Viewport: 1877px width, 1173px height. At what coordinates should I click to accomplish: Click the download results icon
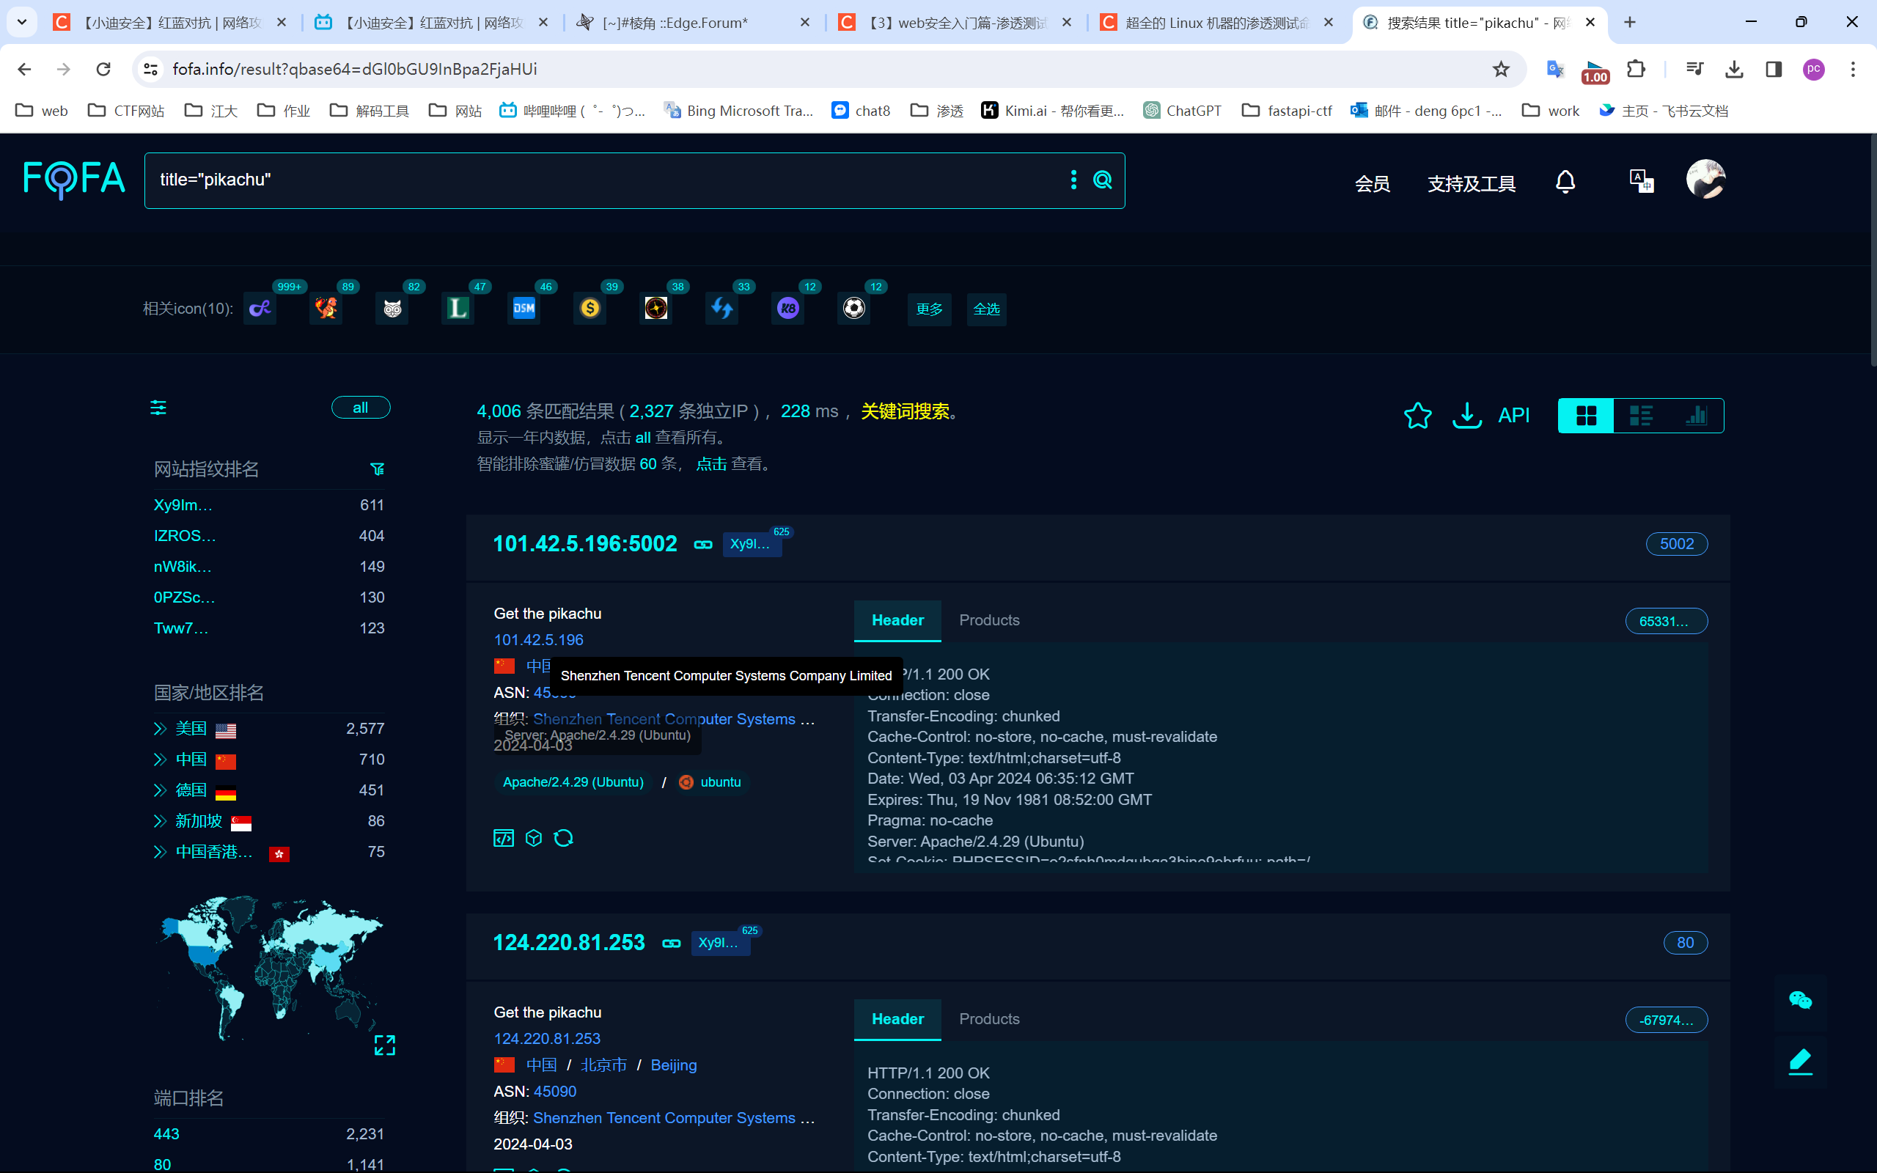tap(1466, 416)
